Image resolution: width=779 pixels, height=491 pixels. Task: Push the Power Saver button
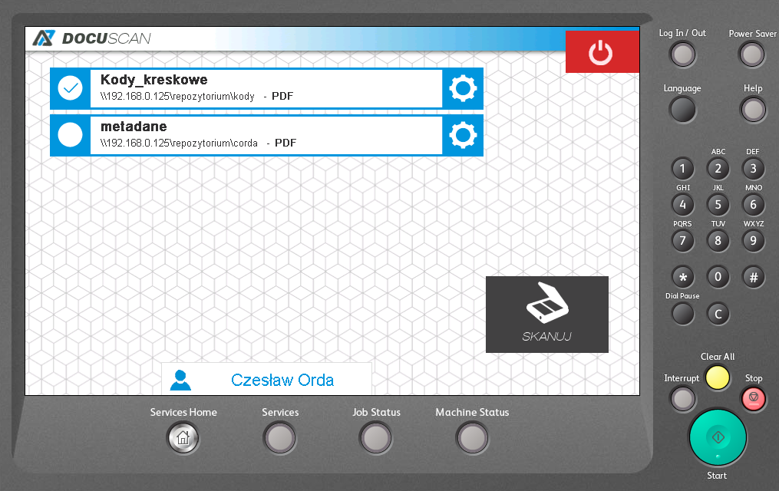click(751, 54)
